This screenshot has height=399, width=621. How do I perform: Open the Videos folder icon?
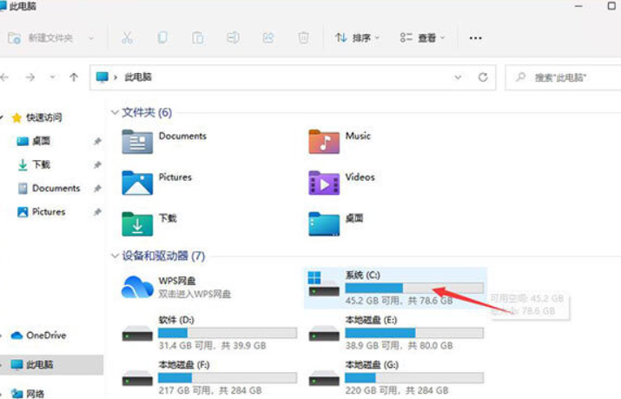pyautogui.click(x=324, y=183)
